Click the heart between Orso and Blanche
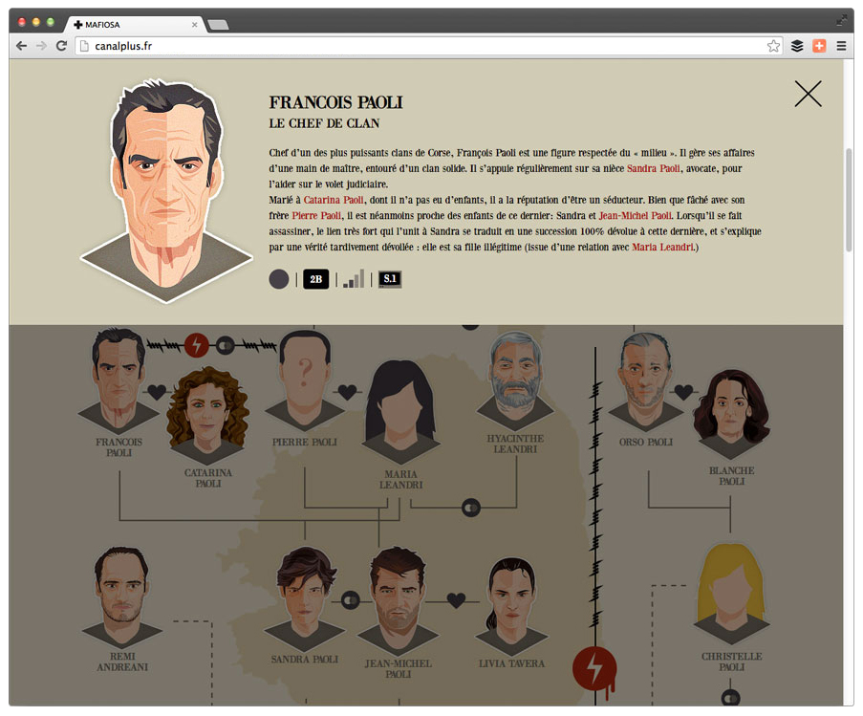This screenshot has height=716, width=863. pos(683,392)
